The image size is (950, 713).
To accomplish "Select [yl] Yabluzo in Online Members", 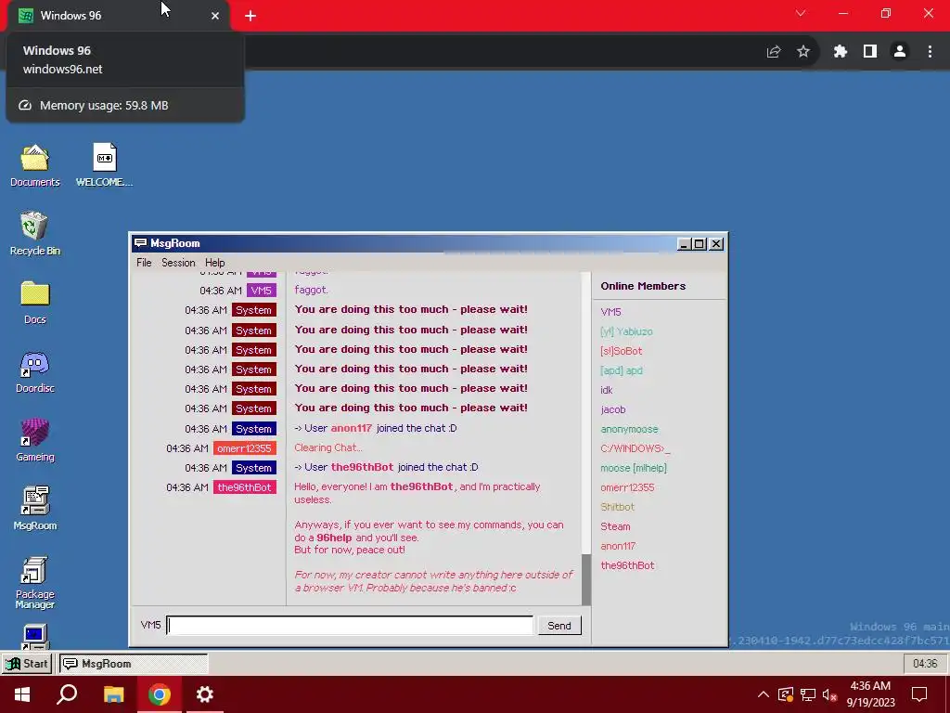I will tap(626, 331).
